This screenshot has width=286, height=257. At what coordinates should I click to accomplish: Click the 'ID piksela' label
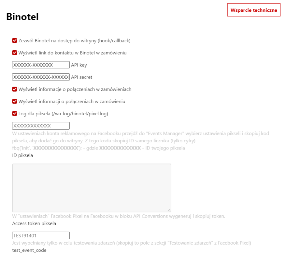(23, 155)
